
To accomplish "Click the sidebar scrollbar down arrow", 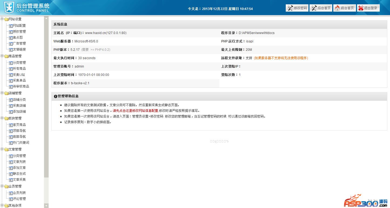I will coord(46,206).
